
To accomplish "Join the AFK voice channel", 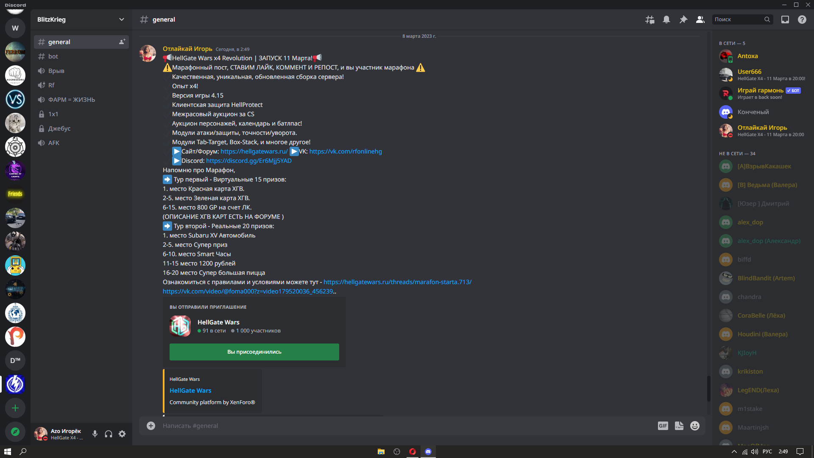I will 81,143.
